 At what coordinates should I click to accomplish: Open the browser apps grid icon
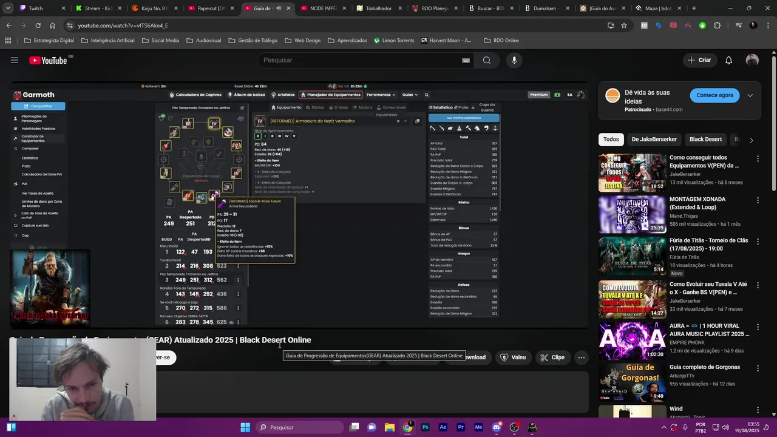(8, 41)
